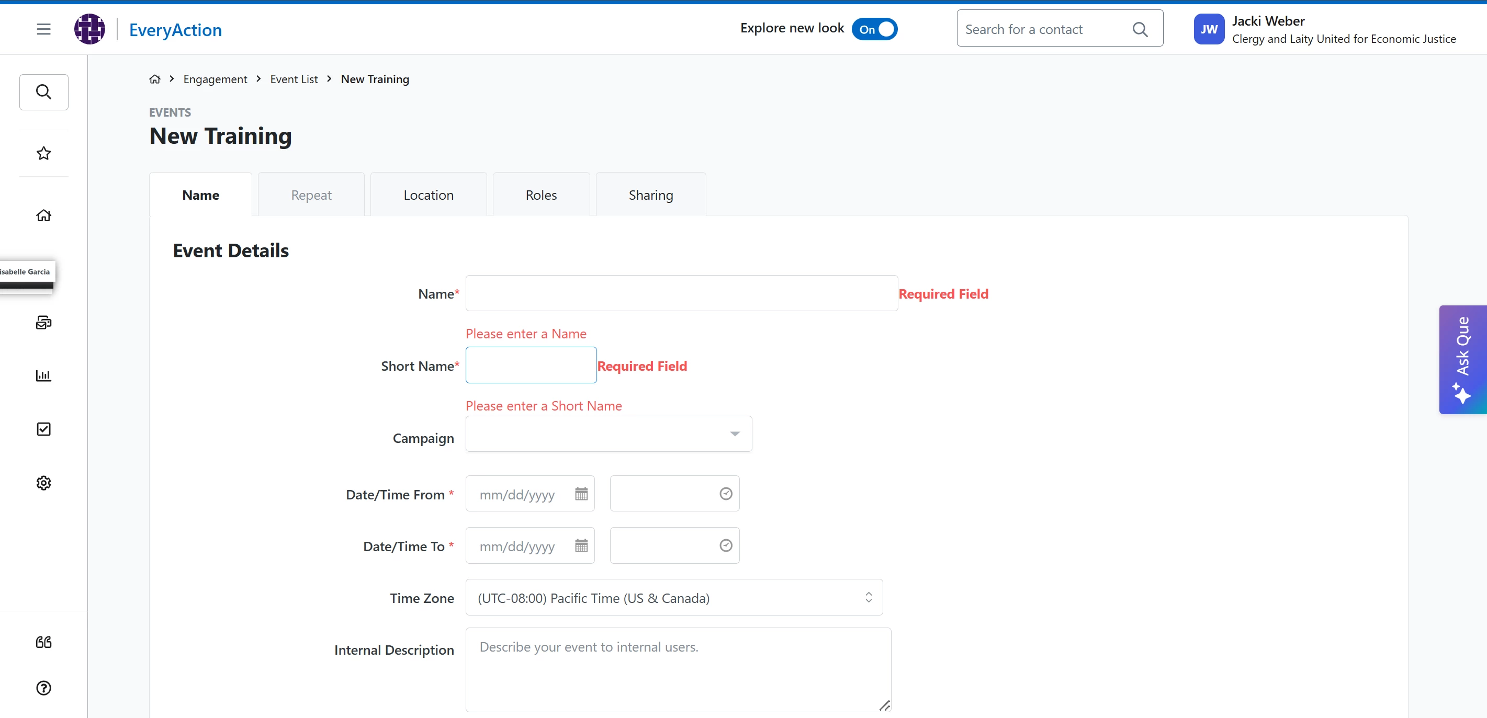This screenshot has height=718, width=1487.
Task: Open the hamburger navigation menu
Action: click(x=43, y=29)
